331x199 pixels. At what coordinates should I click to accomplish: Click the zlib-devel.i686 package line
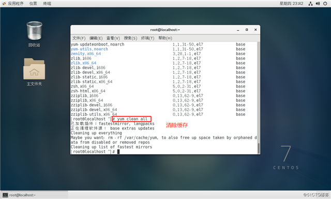tap(88, 68)
